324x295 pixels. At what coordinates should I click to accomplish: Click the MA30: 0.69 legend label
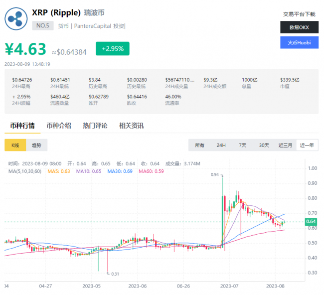click(x=120, y=171)
